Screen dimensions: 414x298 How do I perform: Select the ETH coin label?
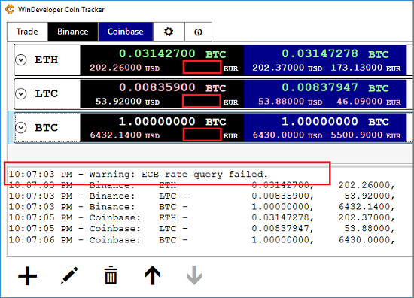(46, 60)
